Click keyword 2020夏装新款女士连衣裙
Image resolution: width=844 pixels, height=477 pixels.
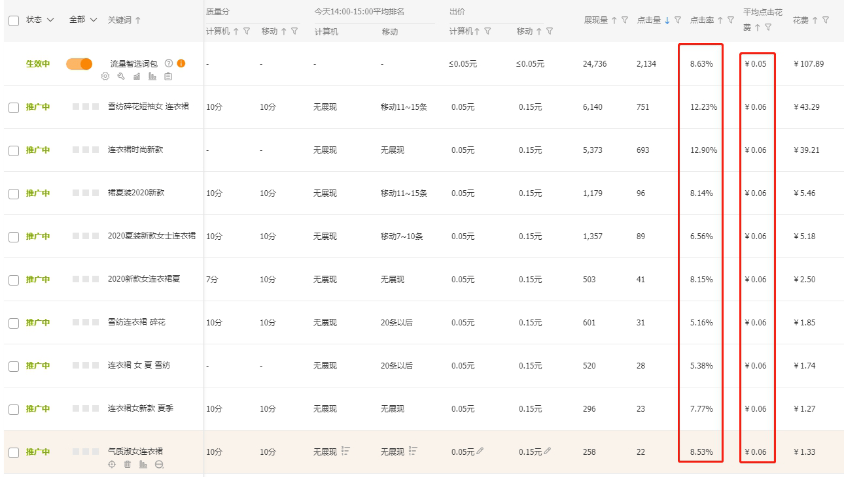(x=151, y=236)
